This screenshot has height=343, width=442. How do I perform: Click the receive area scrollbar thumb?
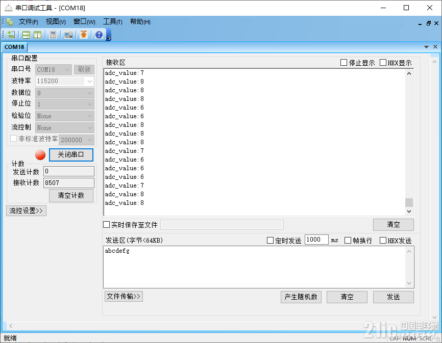pyautogui.click(x=409, y=202)
